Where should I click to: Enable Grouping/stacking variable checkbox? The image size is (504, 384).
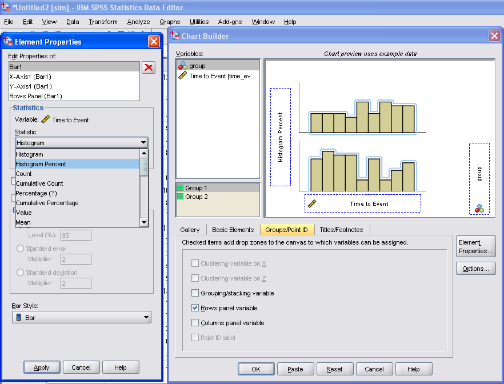coord(195,293)
